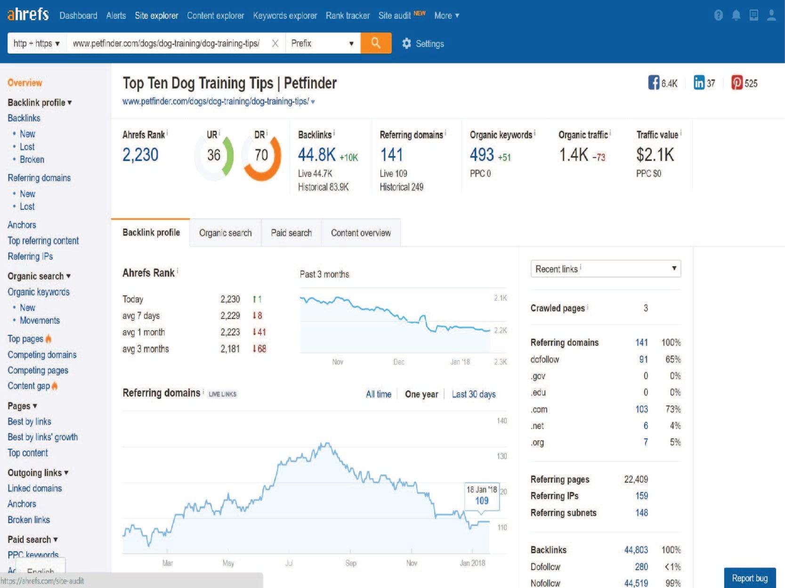785x588 pixels.
Task: Expand the Recent links dropdown
Action: 606,269
